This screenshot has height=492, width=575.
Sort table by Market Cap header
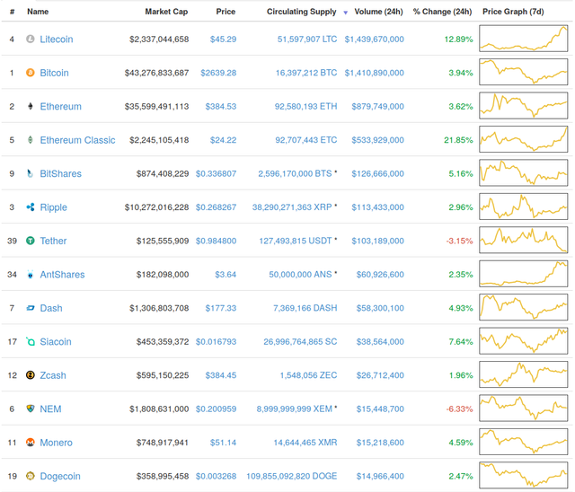(x=166, y=12)
